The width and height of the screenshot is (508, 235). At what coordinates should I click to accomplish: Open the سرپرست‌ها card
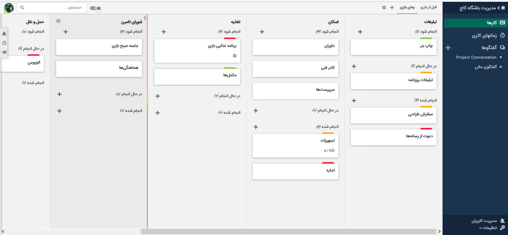click(295, 91)
